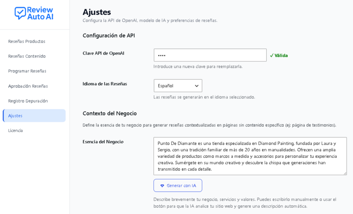Click inside the Esencia del Negocio textarea

coord(250,156)
